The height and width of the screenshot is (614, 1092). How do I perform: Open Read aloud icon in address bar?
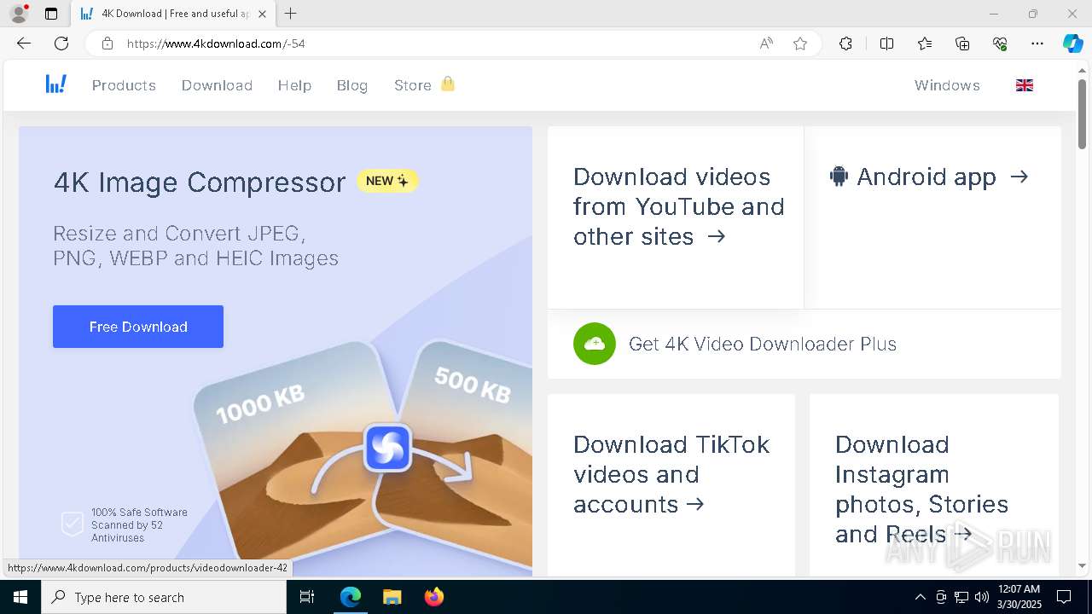[x=766, y=43]
